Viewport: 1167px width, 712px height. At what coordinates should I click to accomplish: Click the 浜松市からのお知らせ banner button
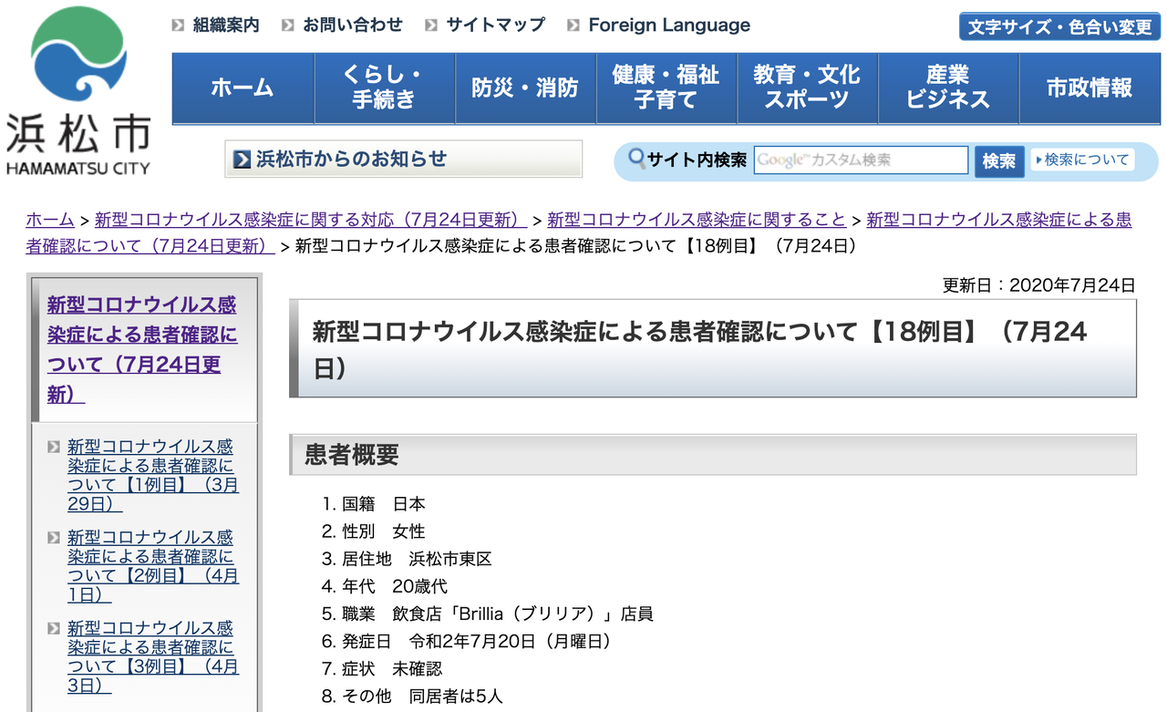pos(404,160)
